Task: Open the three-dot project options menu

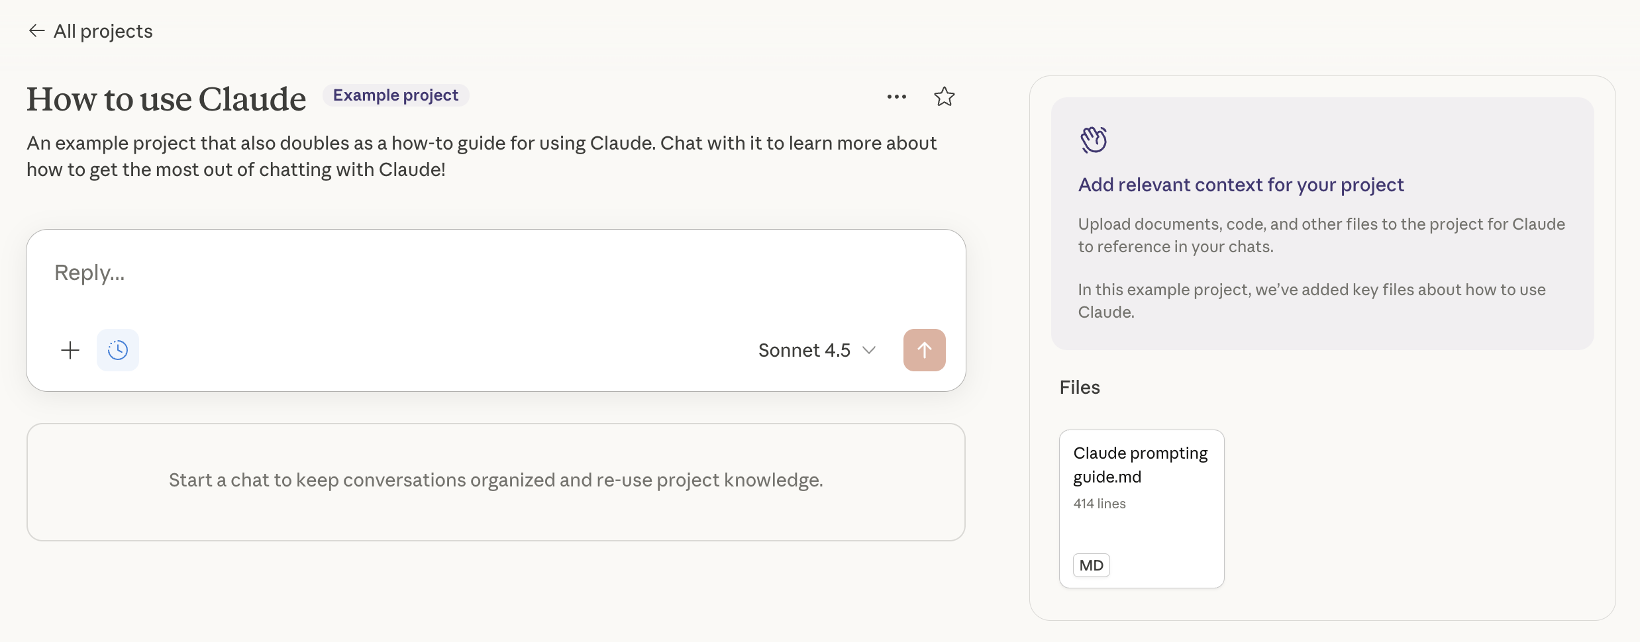Action: pos(896,97)
